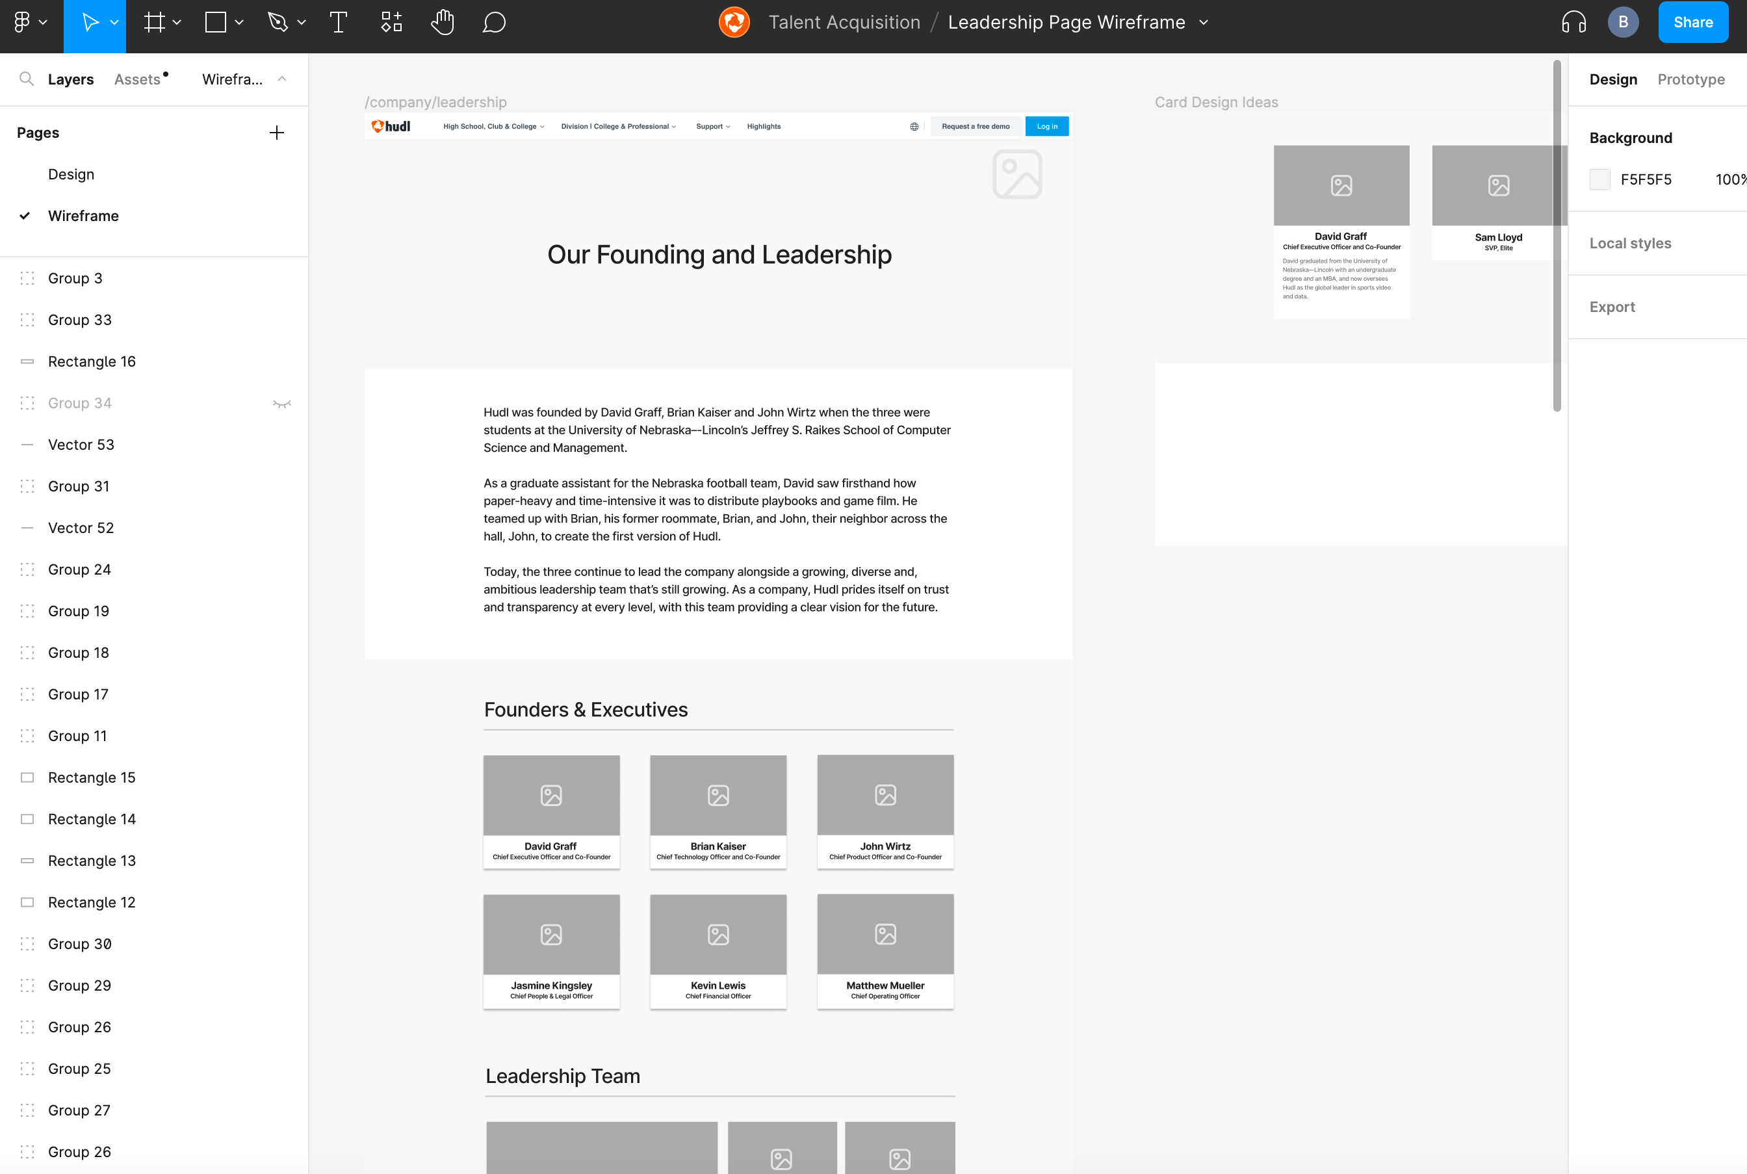Screen dimensions: 1747x1174
Task: Start audio conversation with headphones icon
Action: [1573, 23]
